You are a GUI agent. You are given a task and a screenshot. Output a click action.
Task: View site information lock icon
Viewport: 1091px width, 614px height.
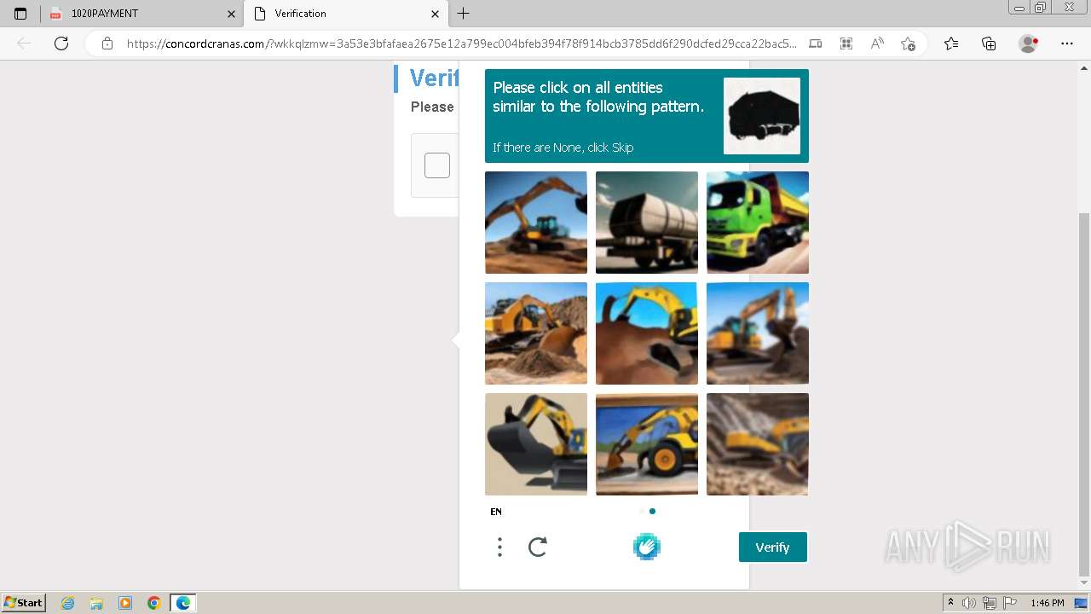point(107,43)
